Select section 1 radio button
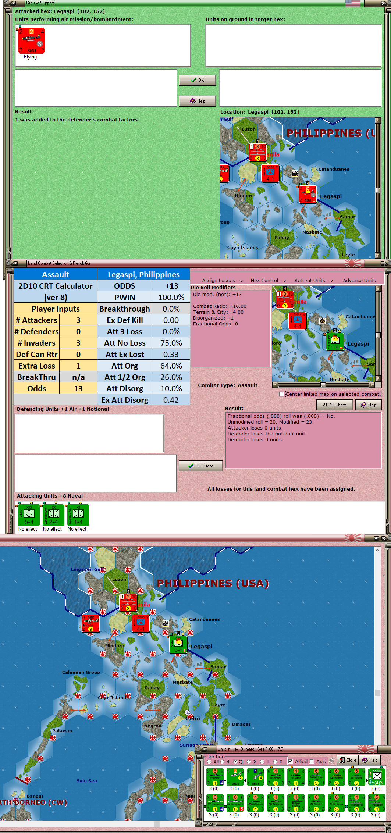The width and height of the screenshot is (391, 833). click(262, 762)
